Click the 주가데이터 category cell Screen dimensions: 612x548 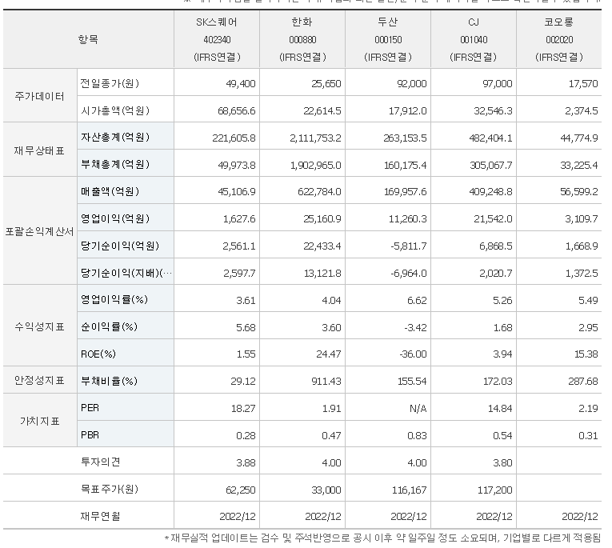point(40,96)
